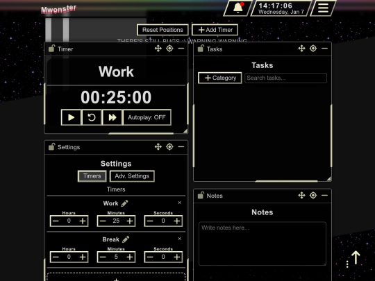The width and height of the screenshot is (375, 281).
Task: Click the scroll-to-top arrow
Action: coord(356,257)
